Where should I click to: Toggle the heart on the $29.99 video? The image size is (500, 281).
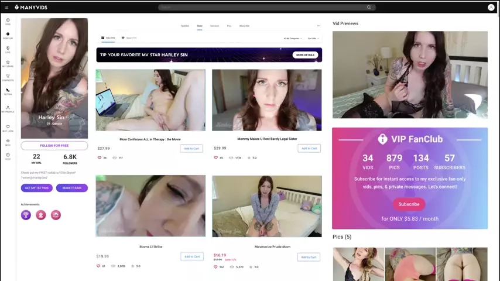(215, 157)
